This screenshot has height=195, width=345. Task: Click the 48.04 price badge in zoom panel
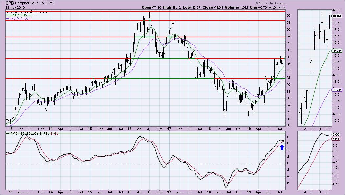337,16
